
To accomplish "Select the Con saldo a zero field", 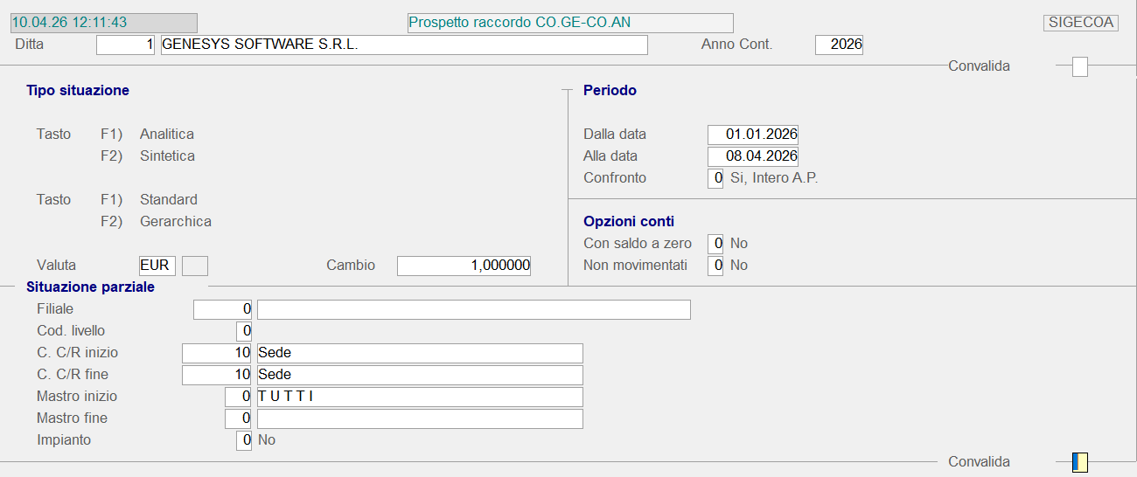I will click(x=715, y=244).
